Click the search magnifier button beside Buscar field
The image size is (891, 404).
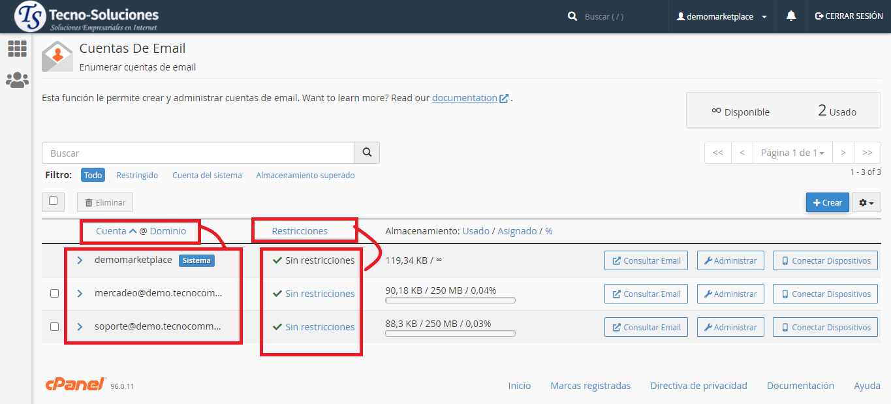point(367,153)
